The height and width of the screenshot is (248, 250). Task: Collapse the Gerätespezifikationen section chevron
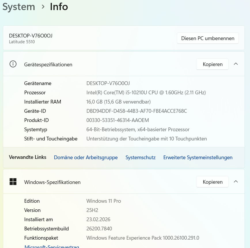236,64
